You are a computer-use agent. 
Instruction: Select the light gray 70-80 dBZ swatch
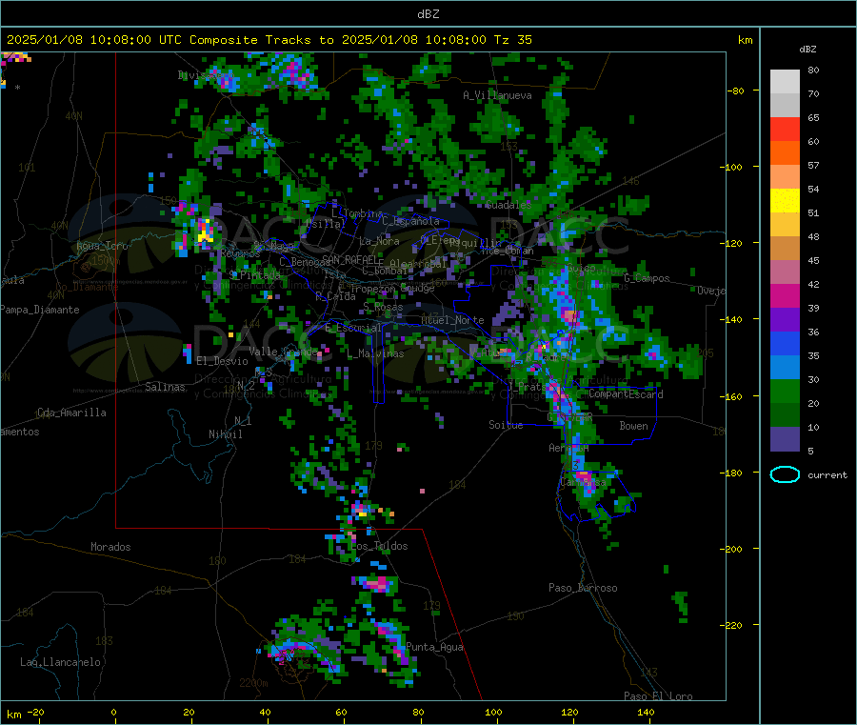[x=785, y=82]
